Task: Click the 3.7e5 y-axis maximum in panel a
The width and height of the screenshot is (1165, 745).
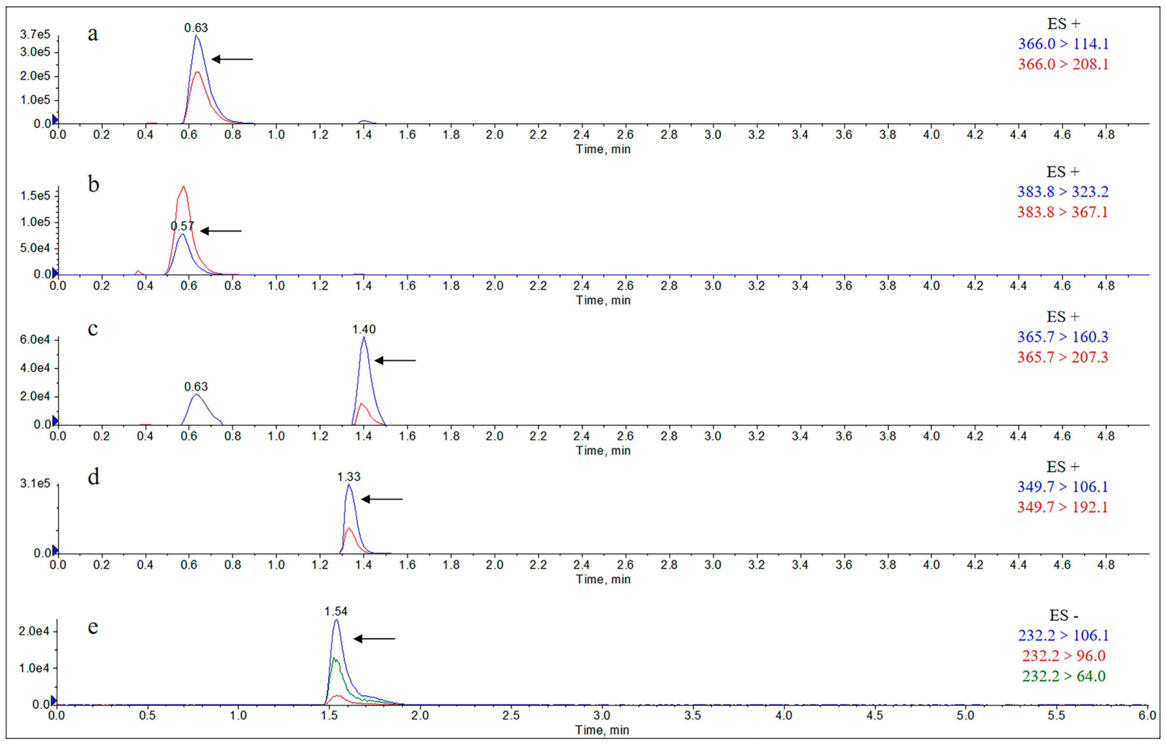Action: tap(35, 34)
